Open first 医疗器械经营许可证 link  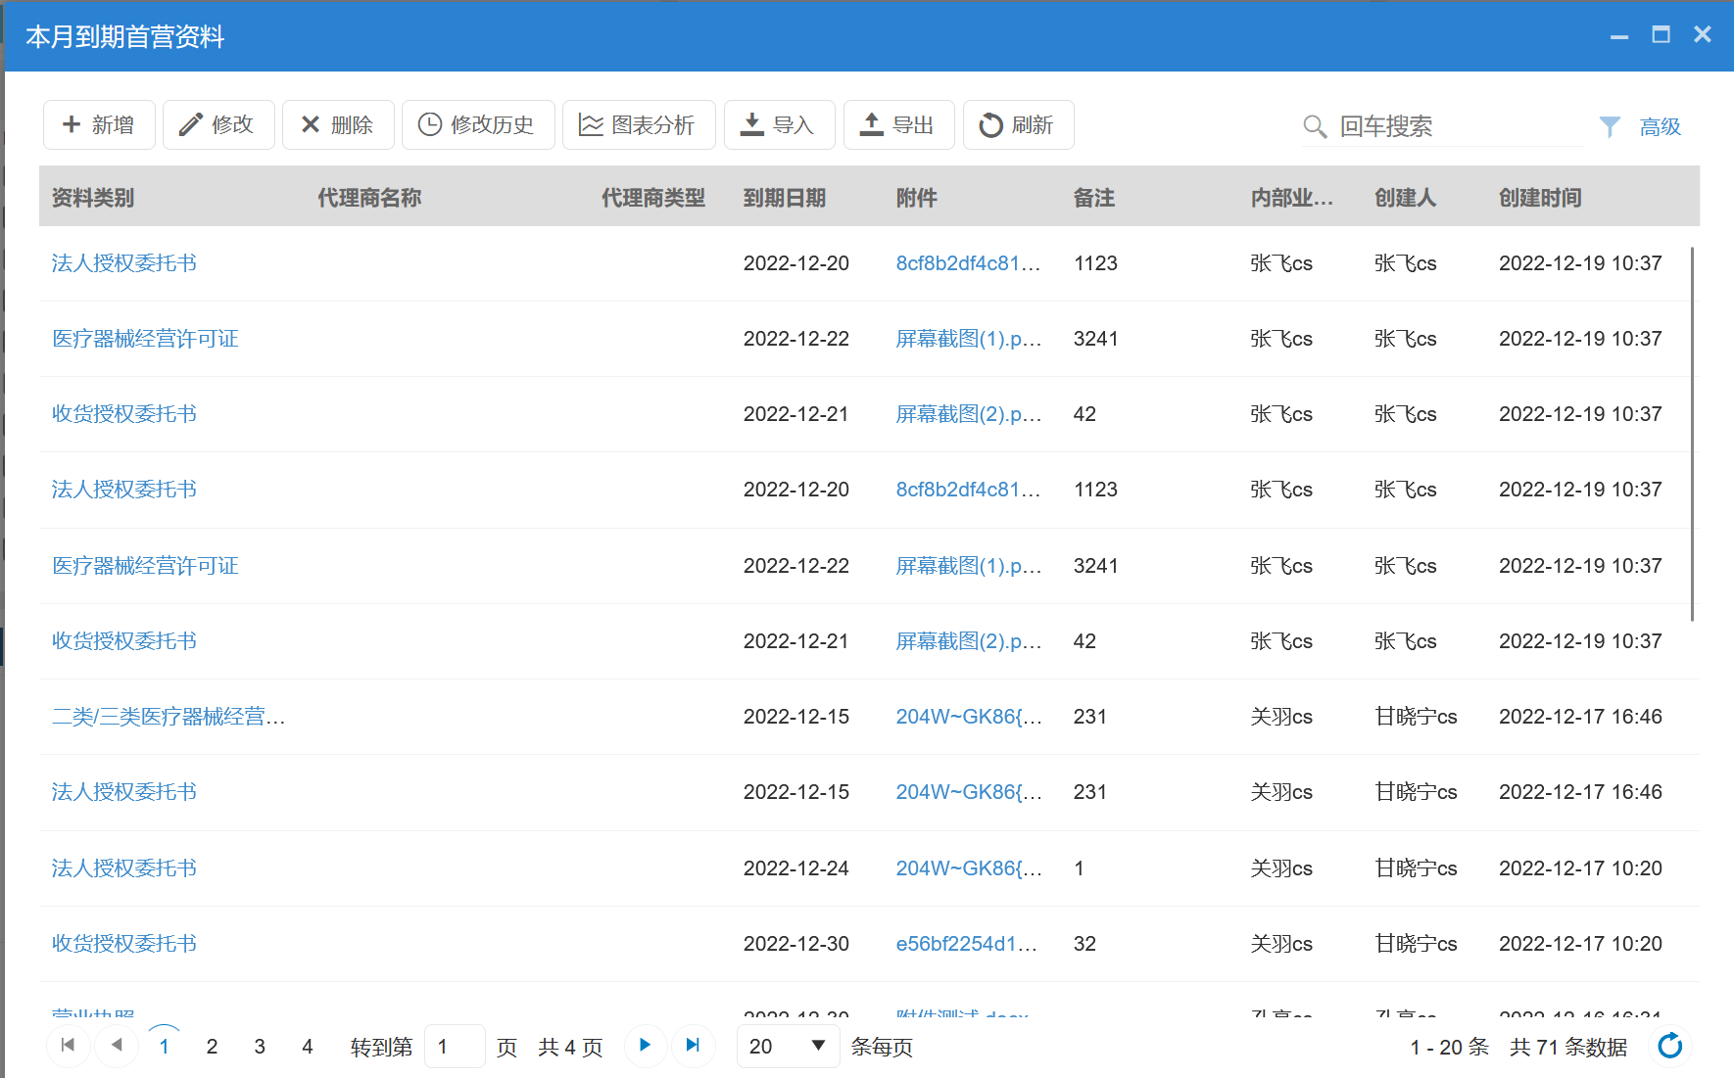click(145, 339)
